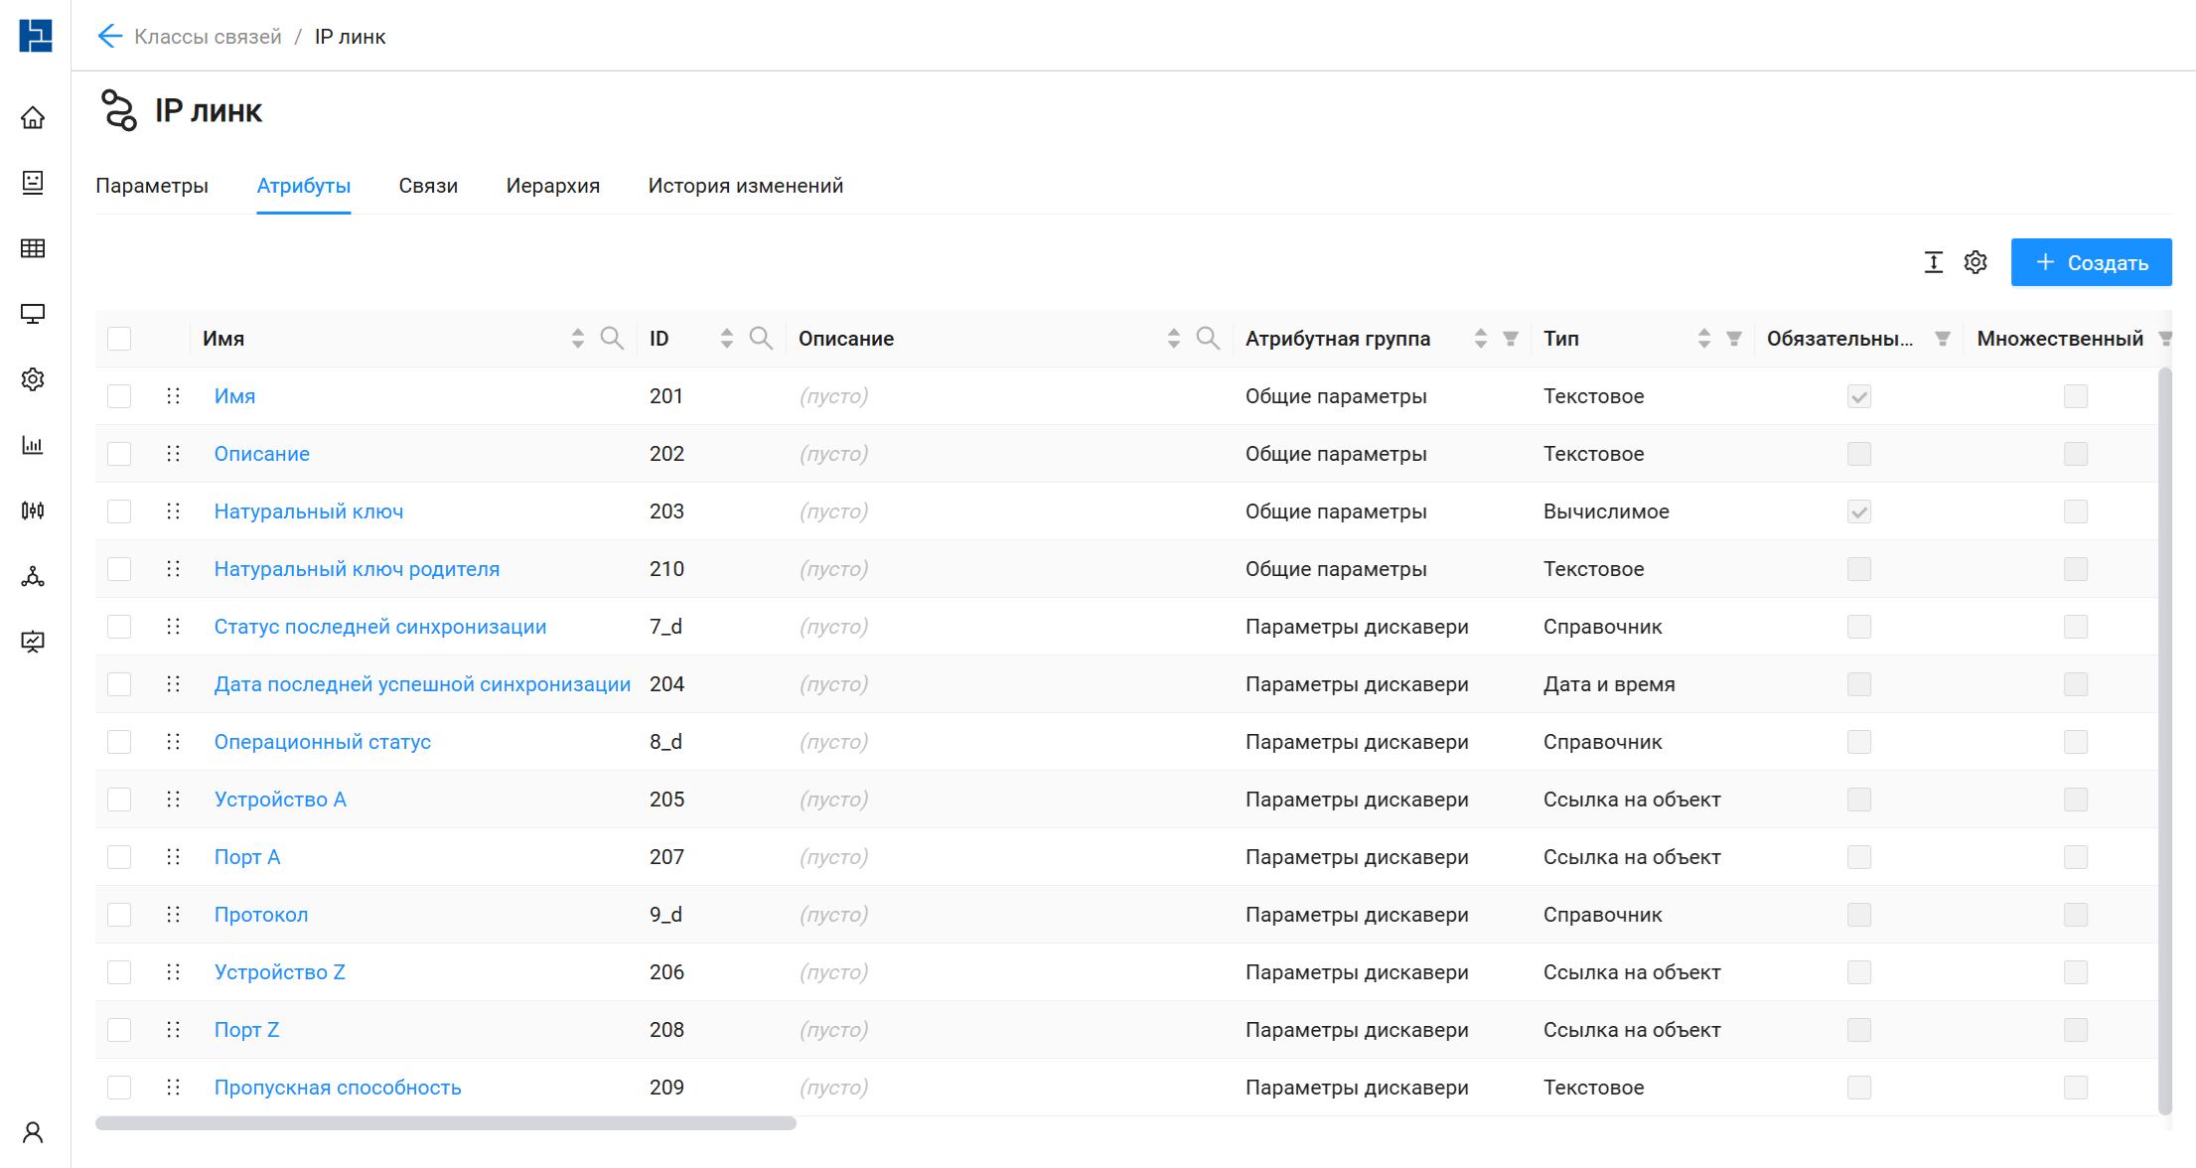Image resolution: width=2196 pixels, height=1168 pixels.
Task: Open the Тип column filter
Action: coord(1734,339)
